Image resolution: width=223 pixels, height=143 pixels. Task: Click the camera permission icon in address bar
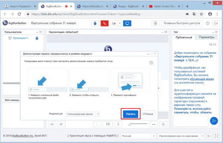pos(187,14)
